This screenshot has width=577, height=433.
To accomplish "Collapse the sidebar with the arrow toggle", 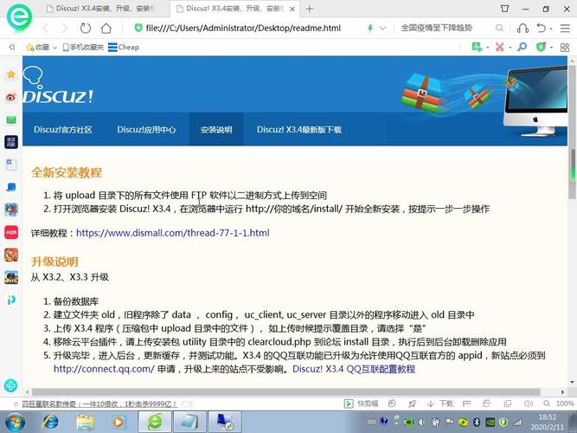I will tap(12, 47).
